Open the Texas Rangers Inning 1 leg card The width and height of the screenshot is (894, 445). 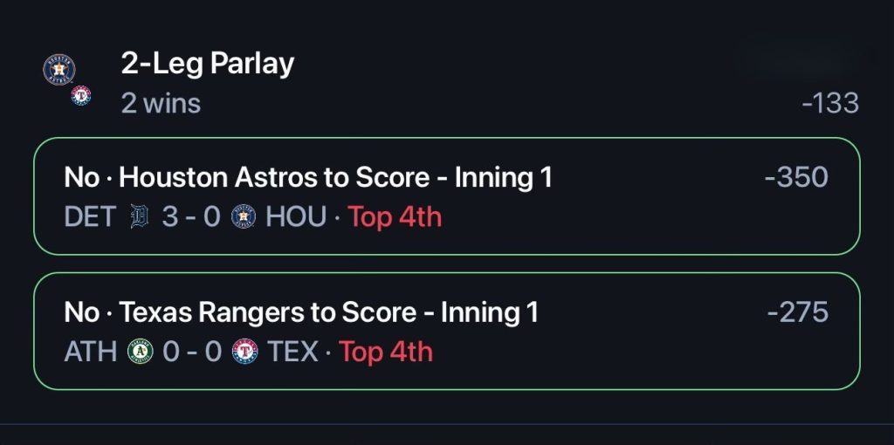point(447,331)
